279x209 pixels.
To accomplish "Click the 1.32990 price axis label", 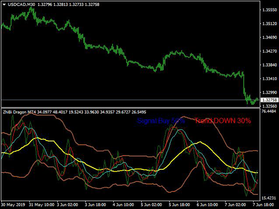I will pos(270,92).
